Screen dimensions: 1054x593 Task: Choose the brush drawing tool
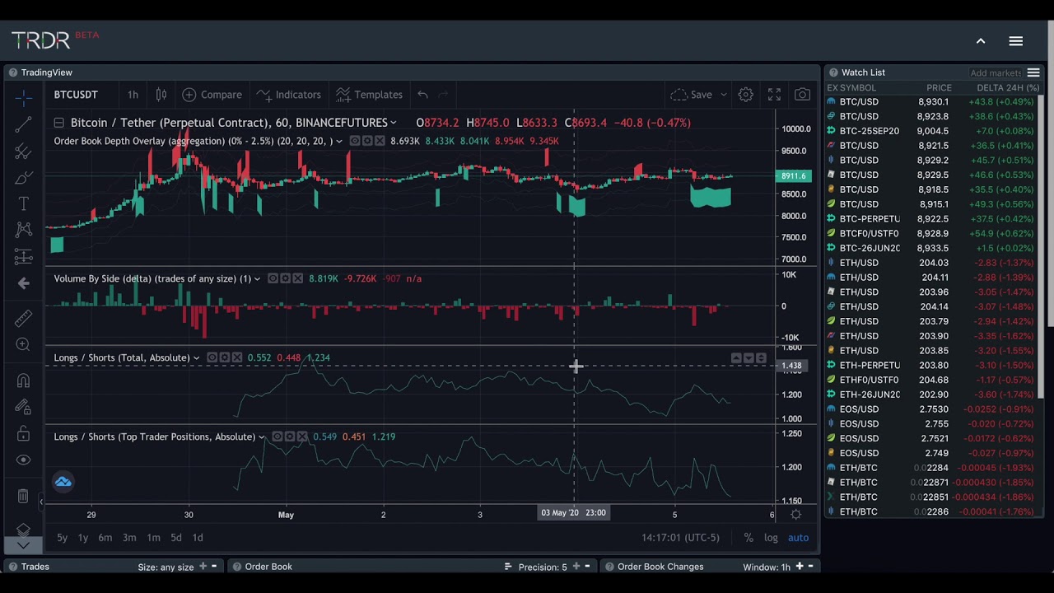[23, 178]
